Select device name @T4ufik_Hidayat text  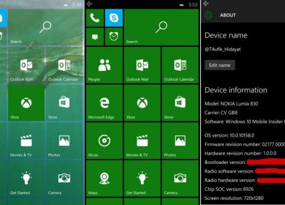coord(223,50)
